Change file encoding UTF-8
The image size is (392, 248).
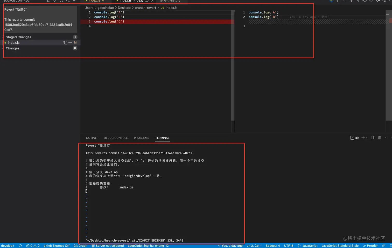point(289,246)
